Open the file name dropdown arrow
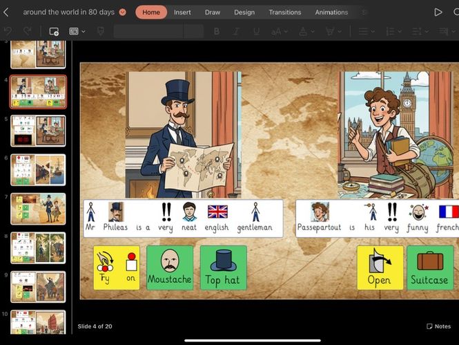 pos(123,12)
